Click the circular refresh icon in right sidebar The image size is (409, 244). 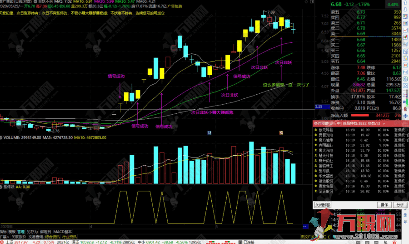pyautogui.click(x=405, y=86)
